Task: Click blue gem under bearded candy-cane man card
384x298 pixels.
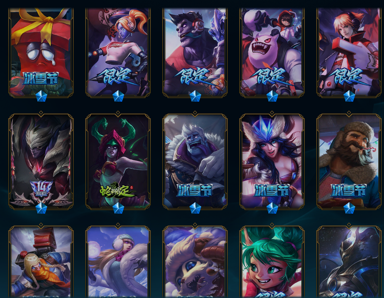Action: click(349, 208)
